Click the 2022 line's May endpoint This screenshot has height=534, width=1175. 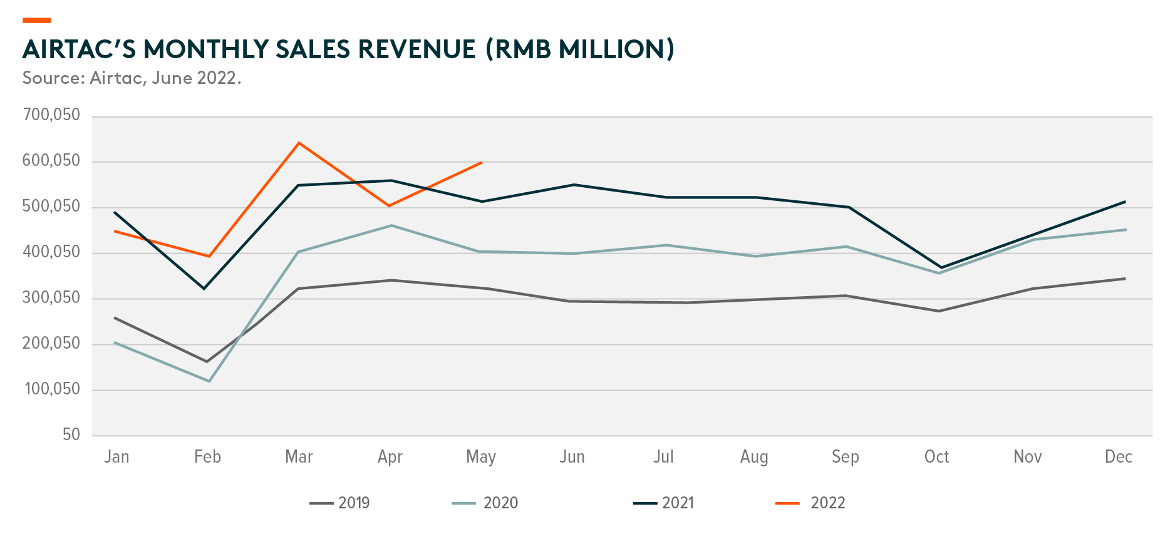481,163
